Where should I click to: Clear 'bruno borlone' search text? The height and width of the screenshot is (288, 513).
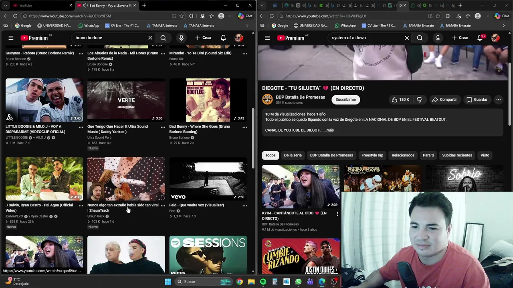(150, 38)
